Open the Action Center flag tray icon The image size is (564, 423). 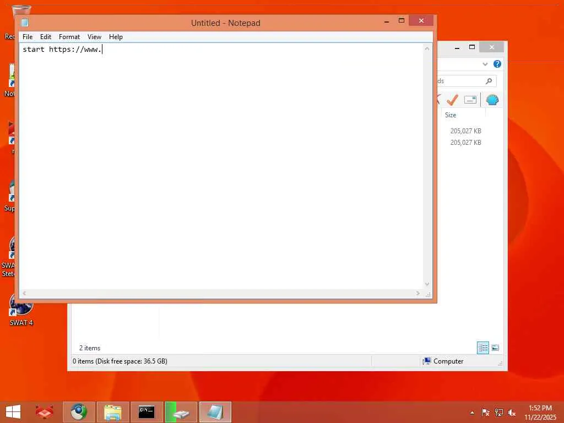point(485,413)
